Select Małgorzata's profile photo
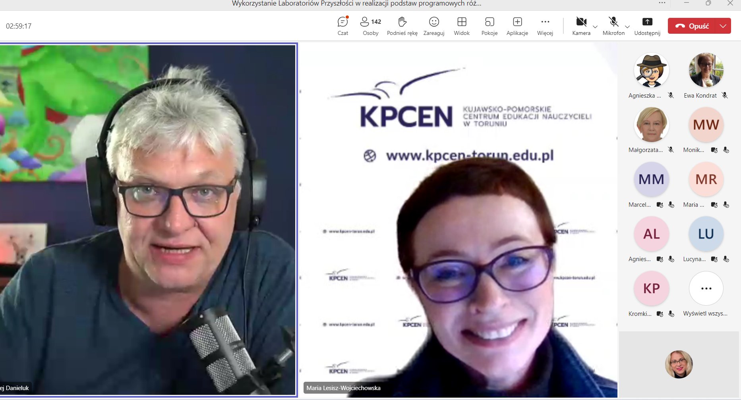 (x=651, y=125)
